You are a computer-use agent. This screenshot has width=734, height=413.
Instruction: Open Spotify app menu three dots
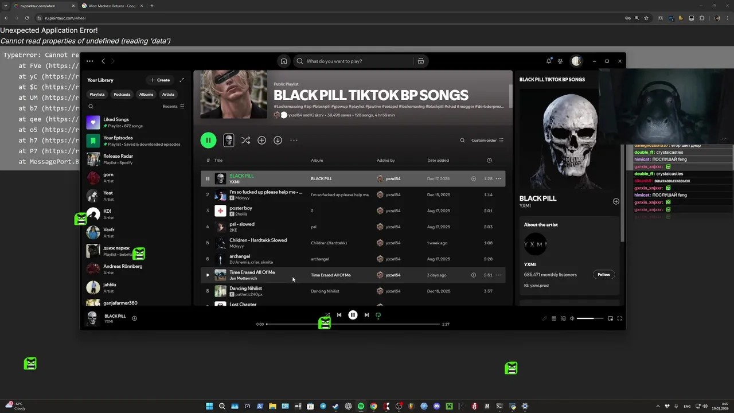pos(89,61)
